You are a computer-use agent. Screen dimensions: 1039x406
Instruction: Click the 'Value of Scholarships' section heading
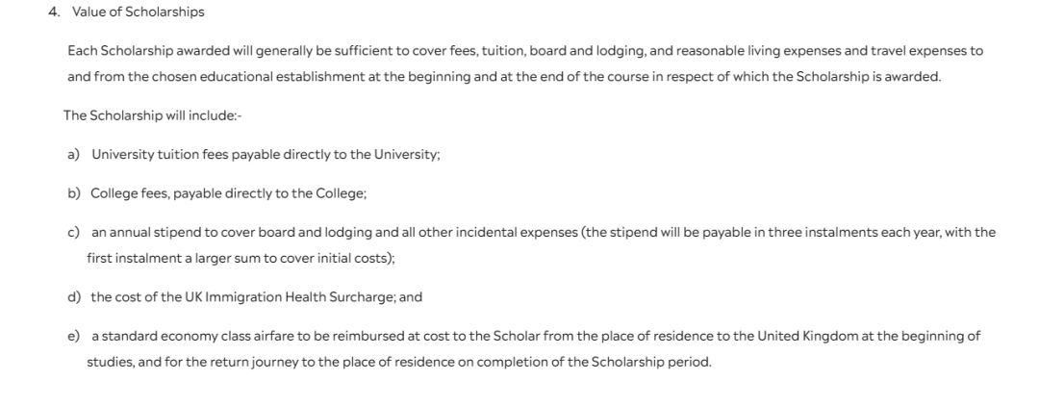point(138,12)
